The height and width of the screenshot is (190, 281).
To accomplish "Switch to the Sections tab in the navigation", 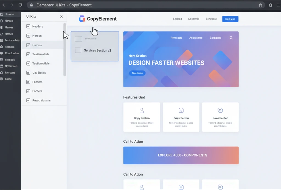I will (177, 19).
